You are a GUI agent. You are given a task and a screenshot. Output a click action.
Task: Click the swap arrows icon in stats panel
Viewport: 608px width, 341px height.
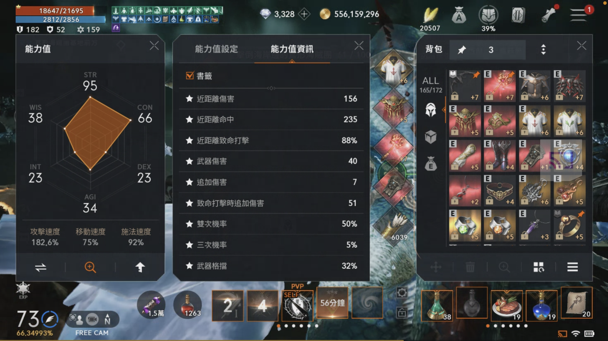point(40,267)
